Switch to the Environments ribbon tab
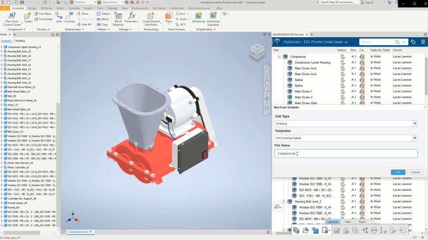Image resolution: width=428 pixels, height=240 pixels. point(140,8)
